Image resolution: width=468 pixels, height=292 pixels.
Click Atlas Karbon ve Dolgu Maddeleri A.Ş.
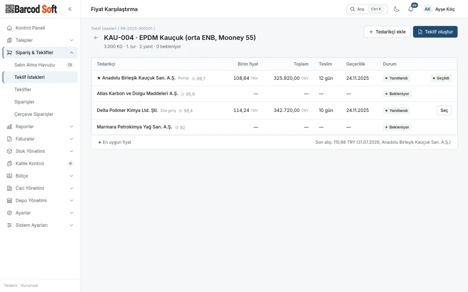pyautogui.click(x=137, y=93)
